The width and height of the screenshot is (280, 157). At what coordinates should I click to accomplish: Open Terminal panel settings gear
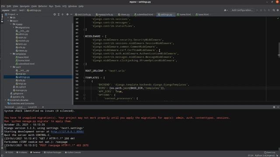point(274,107)
